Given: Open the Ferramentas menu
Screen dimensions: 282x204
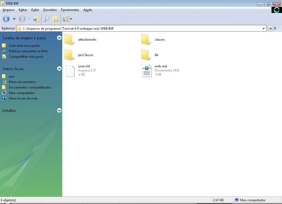Looking at the screenshot, I should [70, 10].
